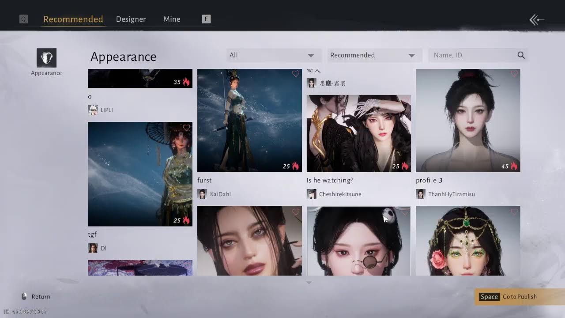Click the back arrow icon top right

point(537,19)
